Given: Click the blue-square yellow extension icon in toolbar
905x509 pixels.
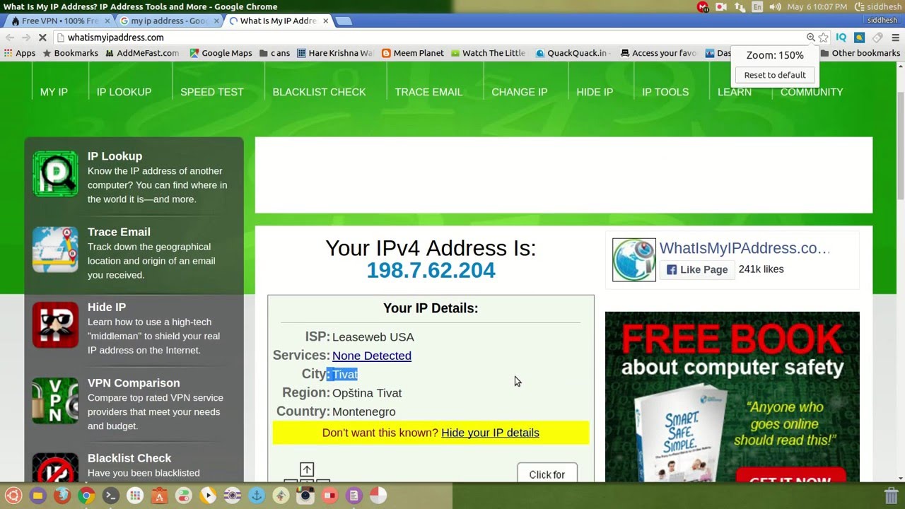Looking at the screenshot, I should [x=859, y=37].
